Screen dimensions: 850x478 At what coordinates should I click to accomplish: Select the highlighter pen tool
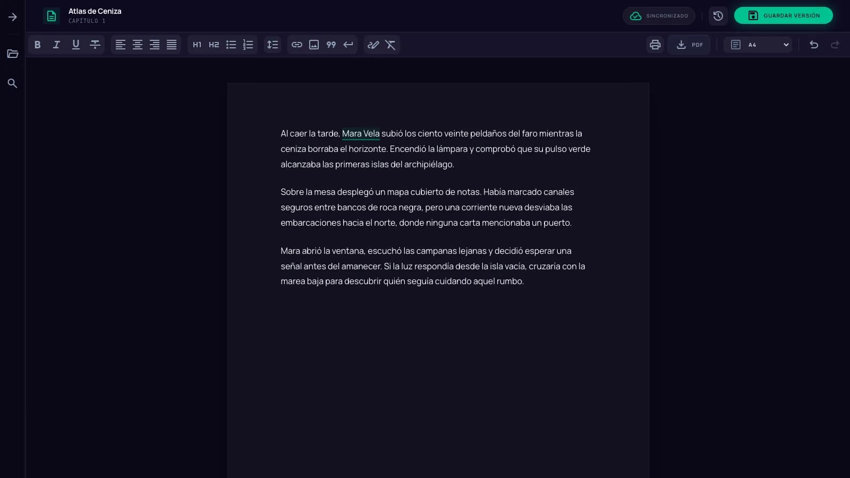click(x=373, y=45)
